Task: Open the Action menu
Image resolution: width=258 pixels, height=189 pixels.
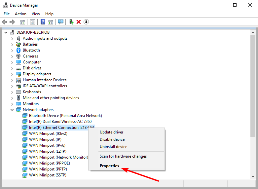Action: pyautogui.click(x=20, y=14)
